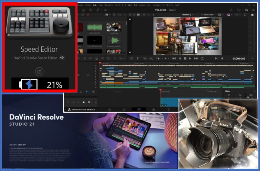Jump to first frame in transport controls
260x171 pixels.
tap(174, 58)
